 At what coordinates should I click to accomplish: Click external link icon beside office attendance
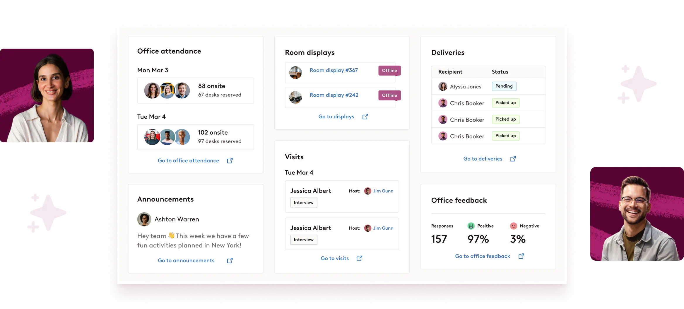(x=230, y=161)
